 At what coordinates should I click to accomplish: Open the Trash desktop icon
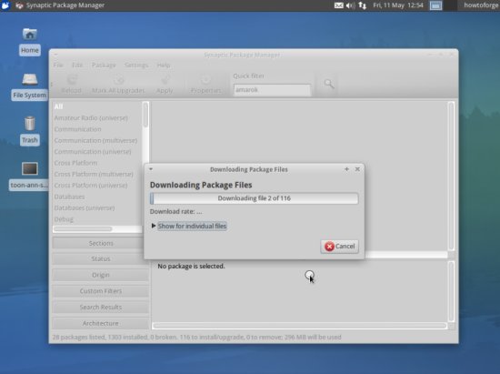coord(30,124)
